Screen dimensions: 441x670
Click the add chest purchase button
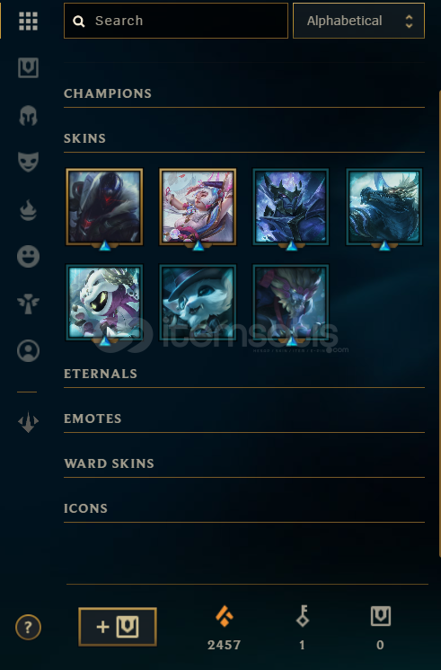click(x=118, y=627)
